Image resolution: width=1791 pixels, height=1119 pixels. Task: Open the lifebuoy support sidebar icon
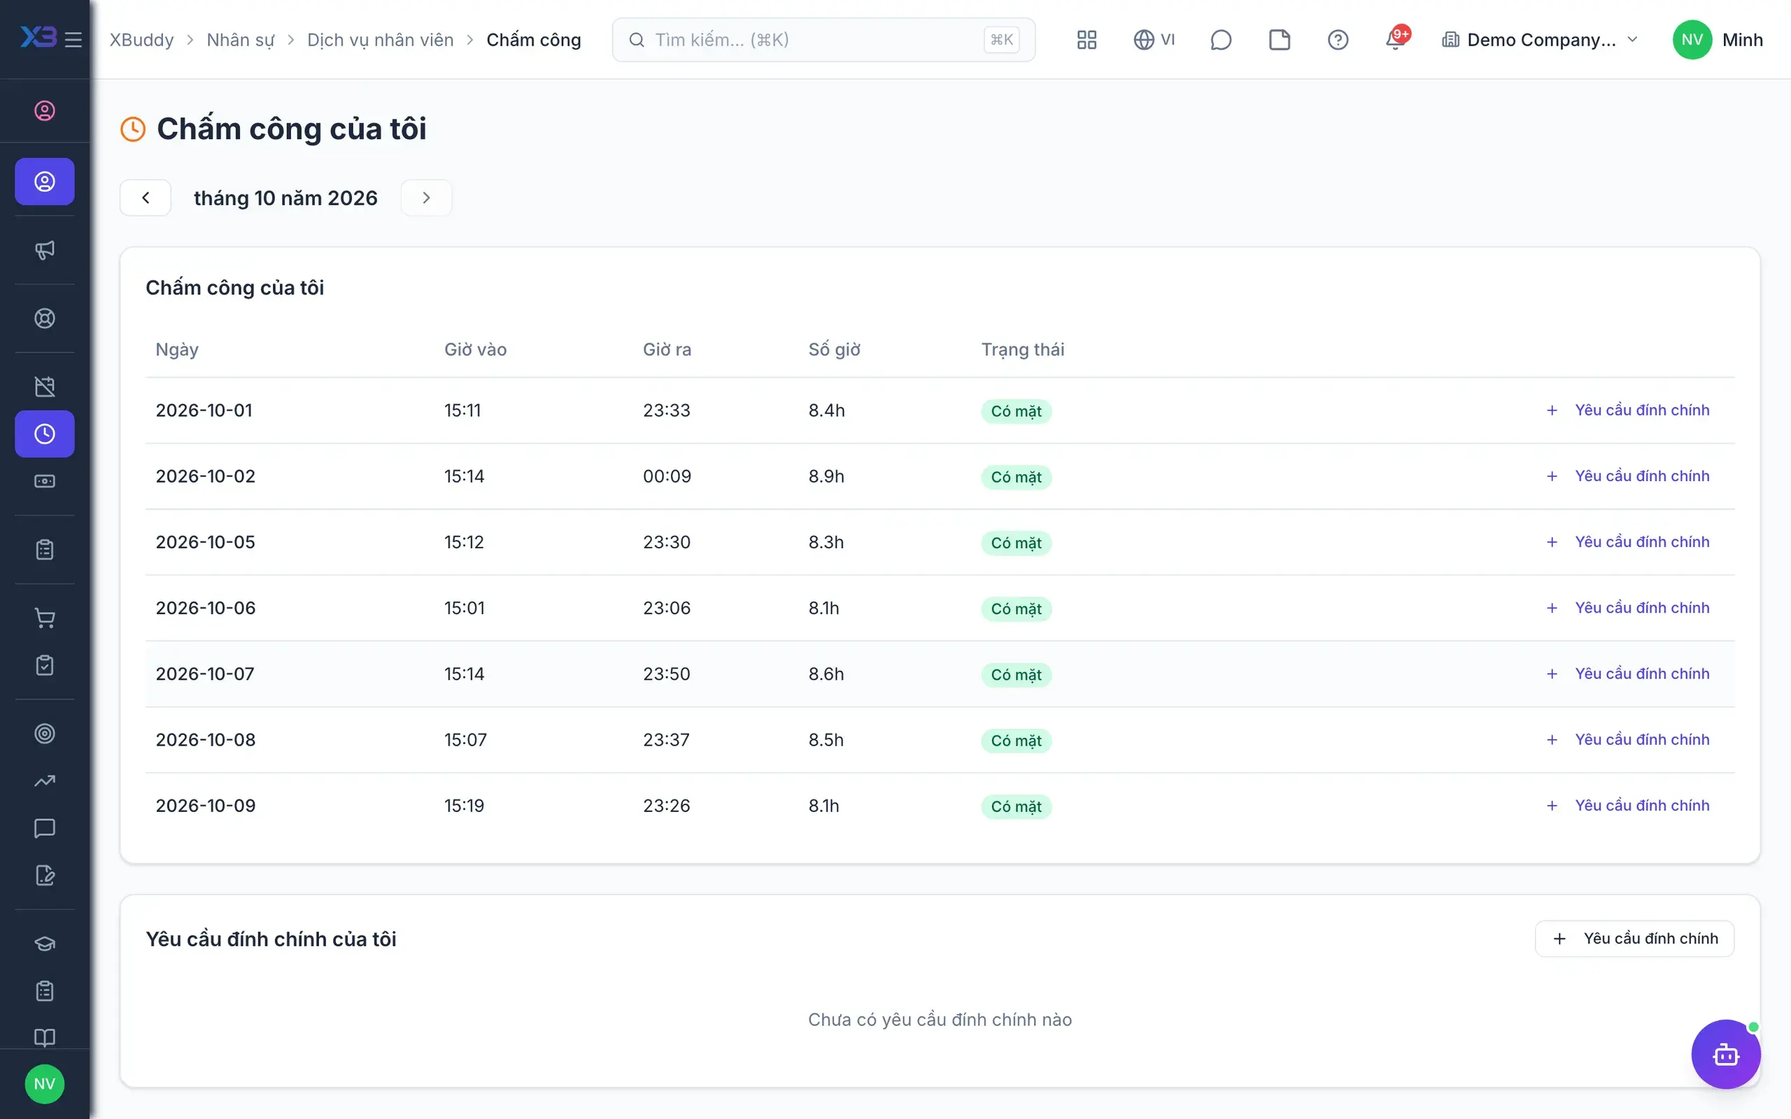tap(44, 318)
